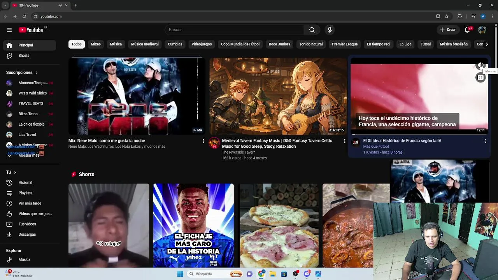The height and width of the screenshot is (280, 498).
Task: Open File Explorer from the taskbar
Action: pyautogui.click(x=272, y=274)
